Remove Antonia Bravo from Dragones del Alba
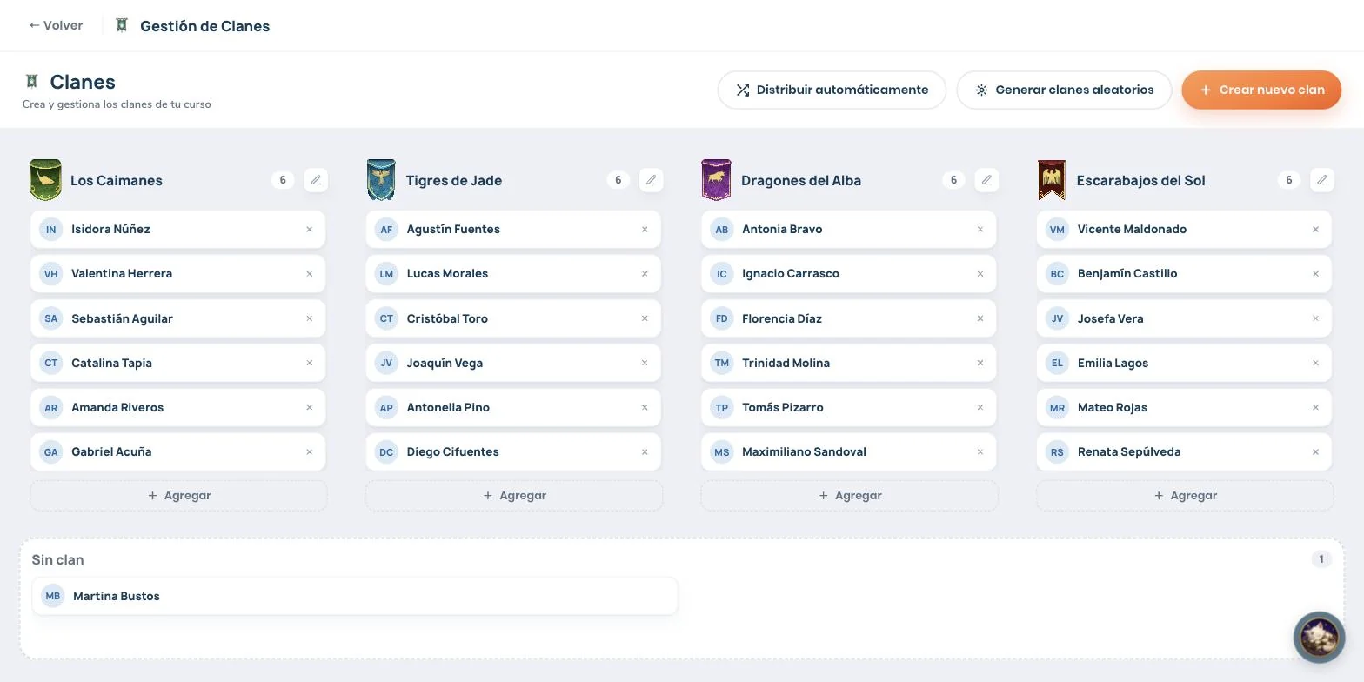This screenshot has width=1364, height=682. click(x=980, y=230)
